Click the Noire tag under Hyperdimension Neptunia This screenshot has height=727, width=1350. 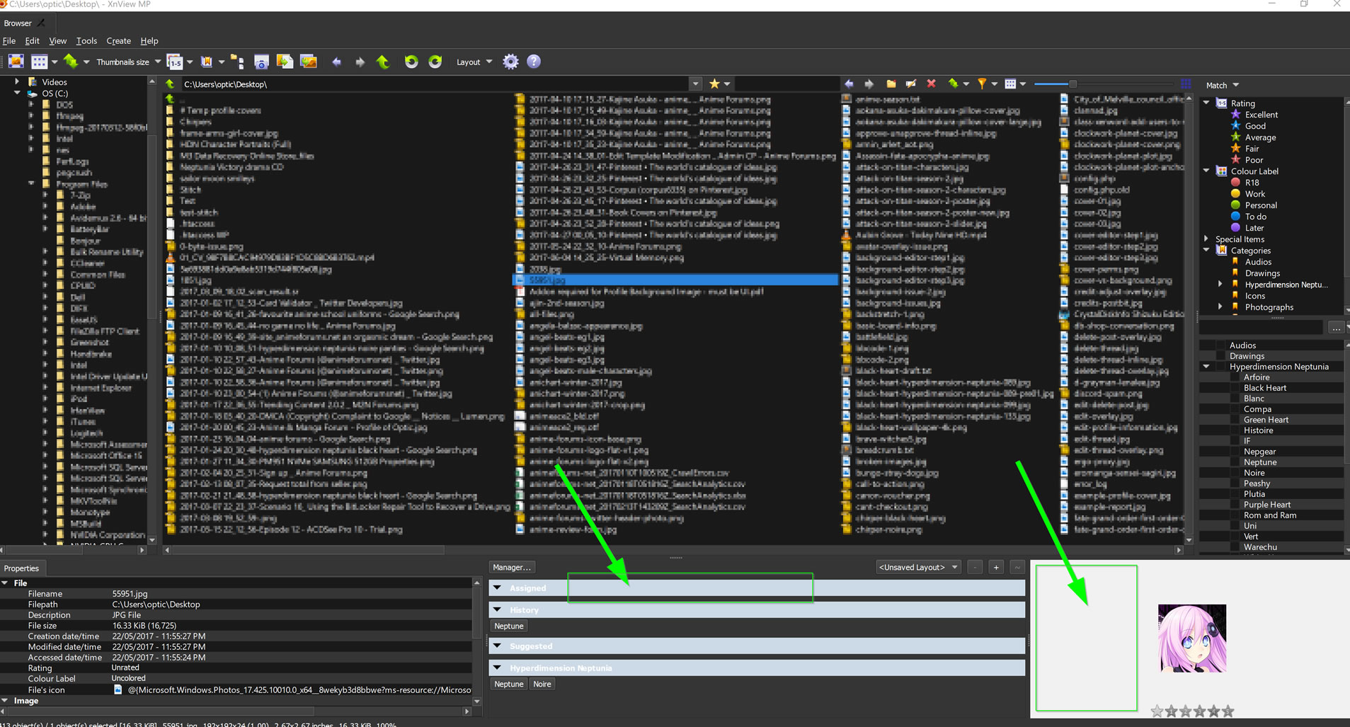542,684
